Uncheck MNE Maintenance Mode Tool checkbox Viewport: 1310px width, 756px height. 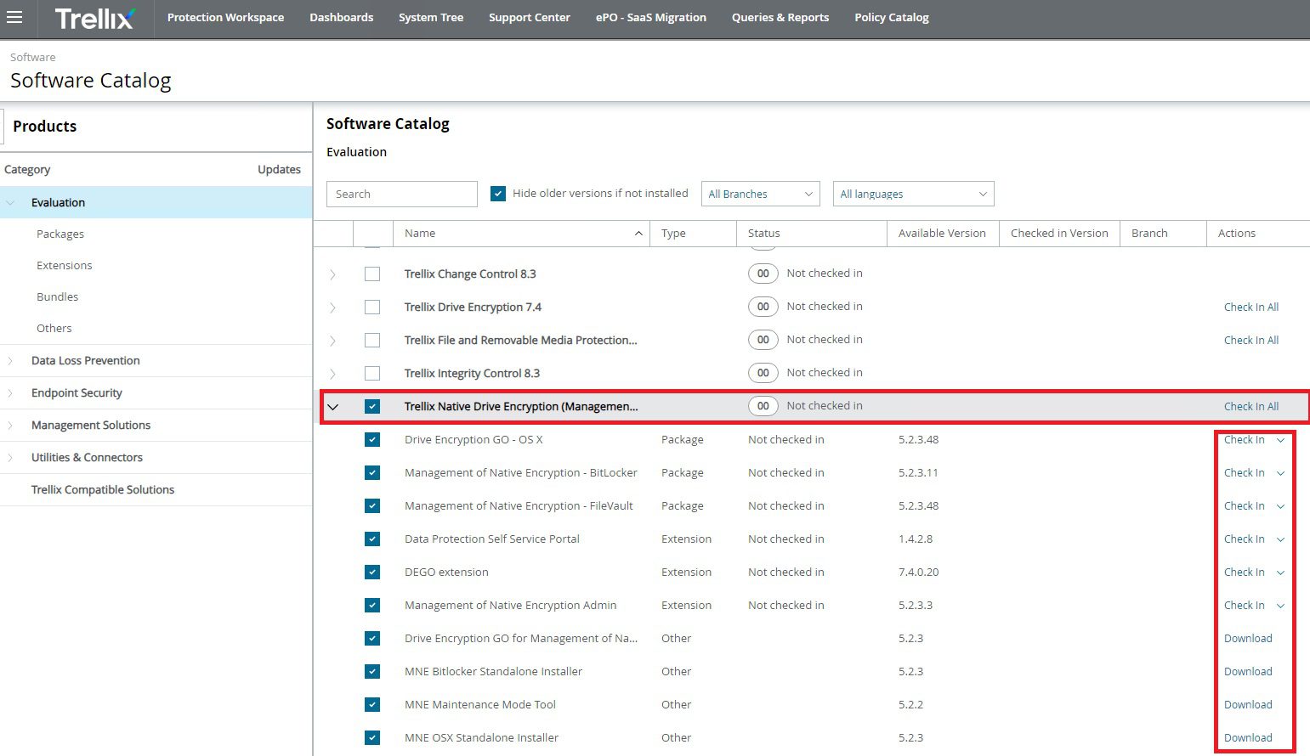pos(372,705)
